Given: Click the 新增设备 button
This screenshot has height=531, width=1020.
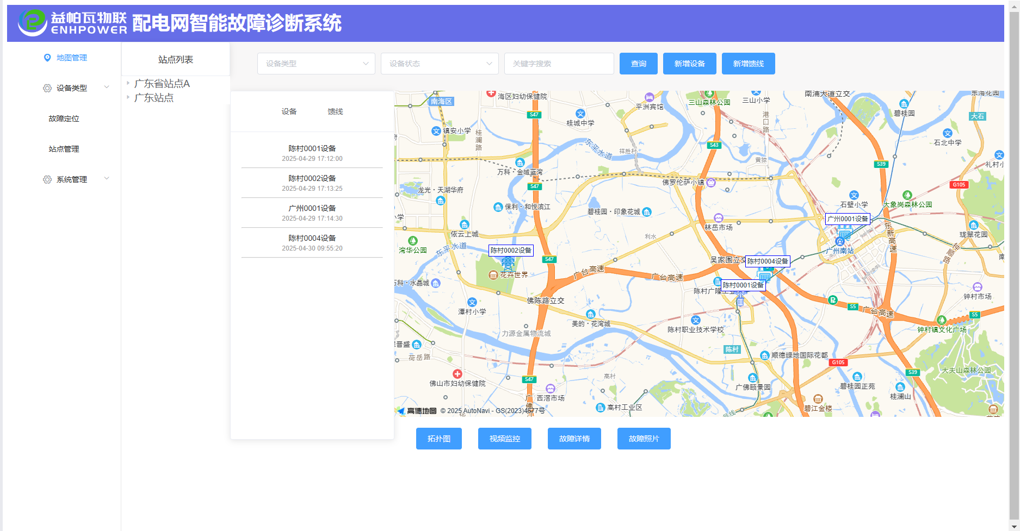Looking at the screenshot, I should click(x=690, y=64).
